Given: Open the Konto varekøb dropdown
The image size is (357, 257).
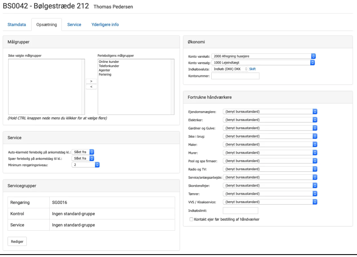Looking at the screenshot, I should [x=263, y=56].
